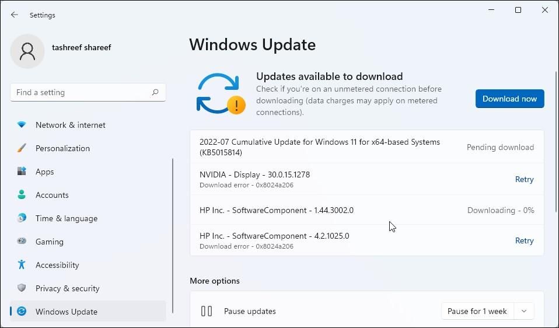Click the Privacy & security shield icon
The width and height of the screenshot is (559, 328).
[22, 288]
